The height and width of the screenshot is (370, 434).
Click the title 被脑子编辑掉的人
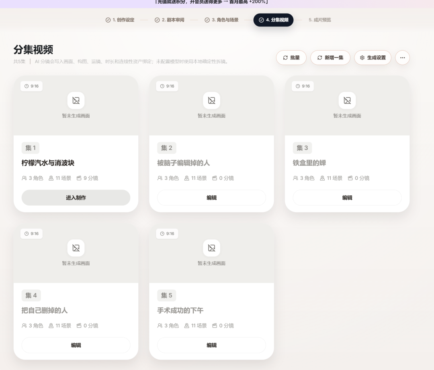pyautogui.click(x=184, y=163)
